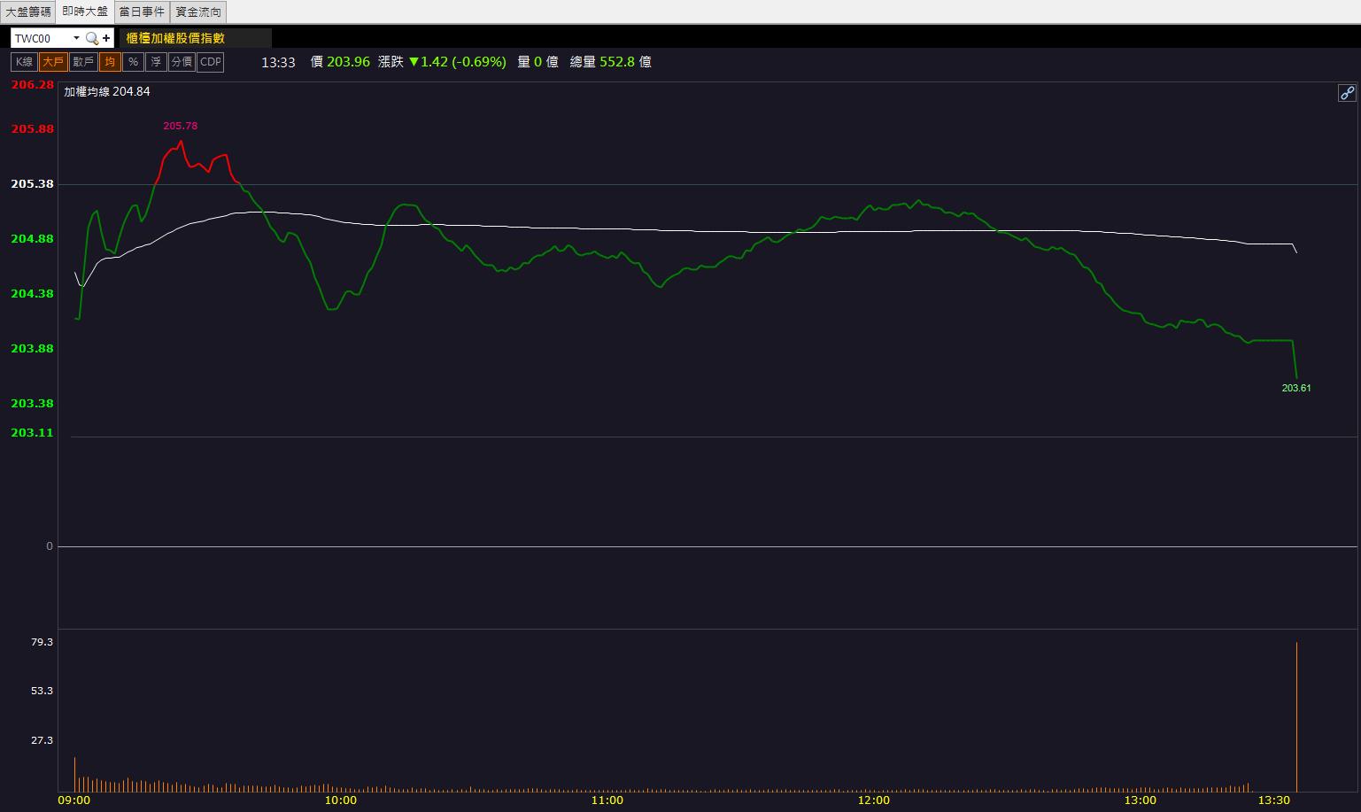Click the 分價 price distribution button

point(182,62)
